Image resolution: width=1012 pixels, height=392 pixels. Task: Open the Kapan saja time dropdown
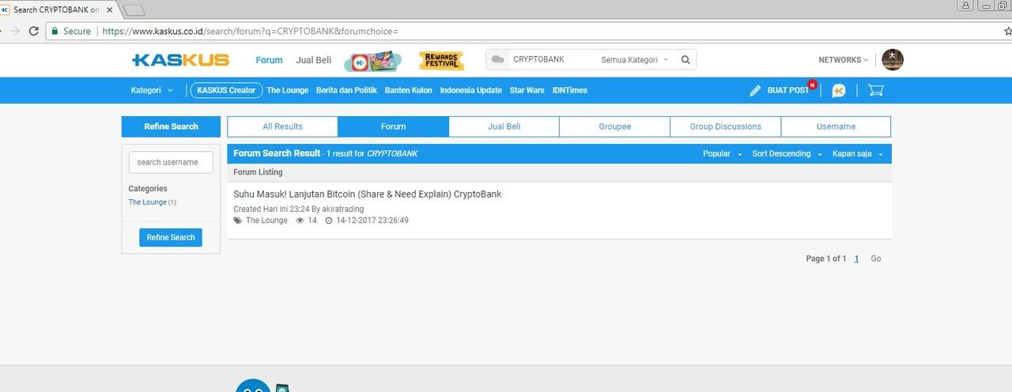pos(857,153)
